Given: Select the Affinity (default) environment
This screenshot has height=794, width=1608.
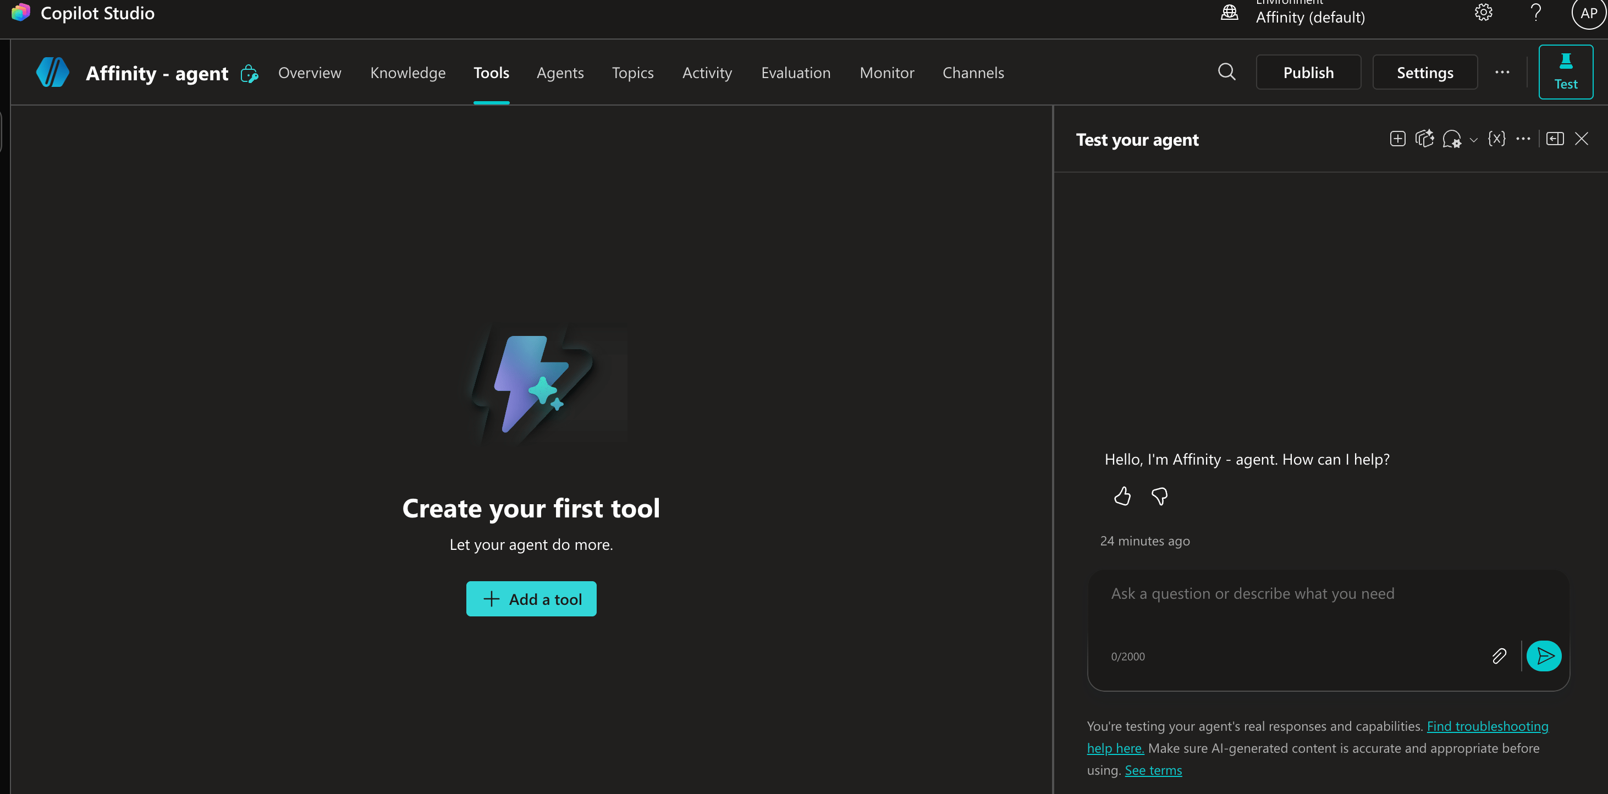Looking at the screenshot, I should [1309, 17].
